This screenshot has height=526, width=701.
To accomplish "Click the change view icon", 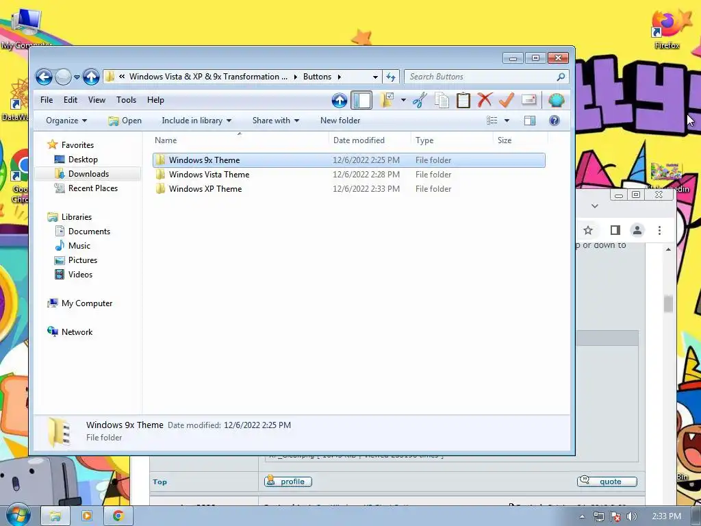I will point(492,121).
